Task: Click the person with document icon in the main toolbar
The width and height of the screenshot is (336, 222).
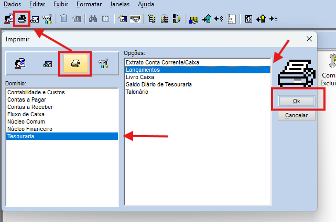Action: 9,19
